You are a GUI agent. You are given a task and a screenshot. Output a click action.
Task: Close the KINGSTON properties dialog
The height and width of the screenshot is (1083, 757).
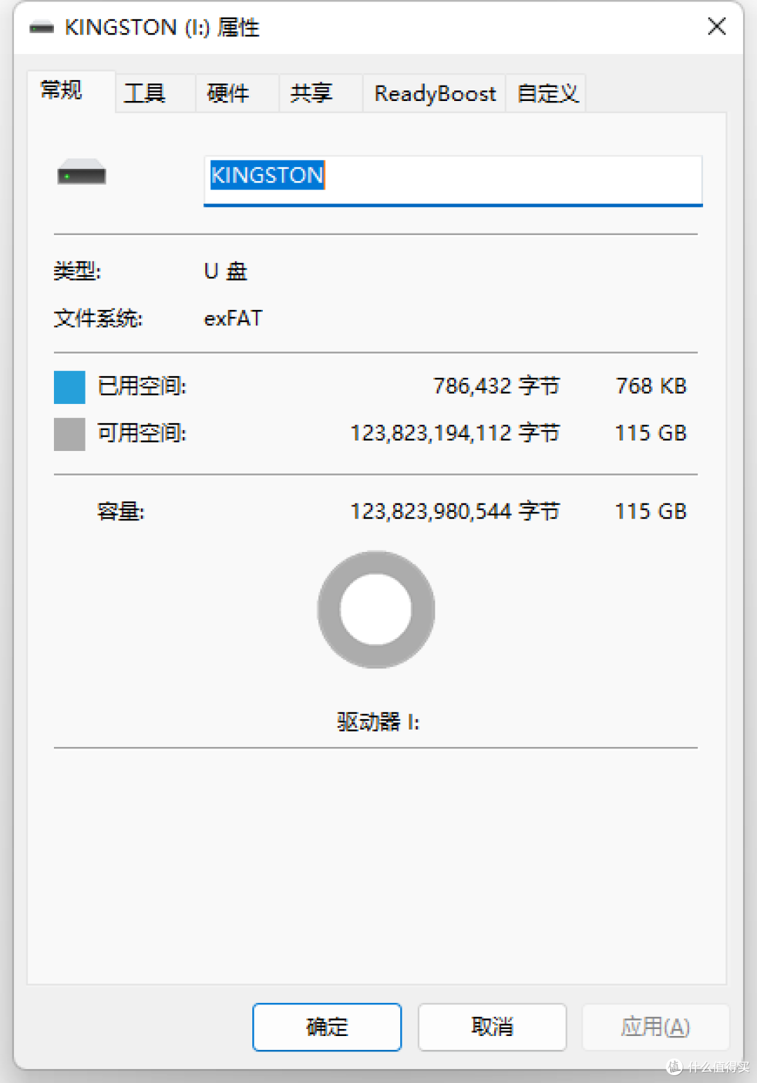point(716,27)
